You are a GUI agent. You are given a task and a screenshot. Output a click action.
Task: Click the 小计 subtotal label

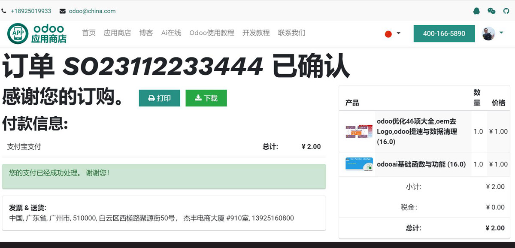413,187
